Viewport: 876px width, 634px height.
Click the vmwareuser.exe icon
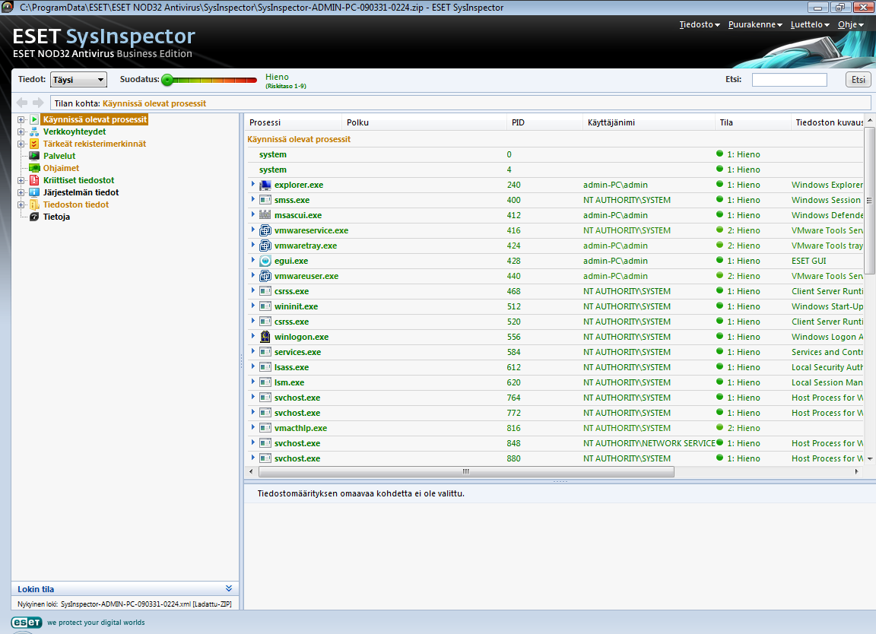click(265, 276)
